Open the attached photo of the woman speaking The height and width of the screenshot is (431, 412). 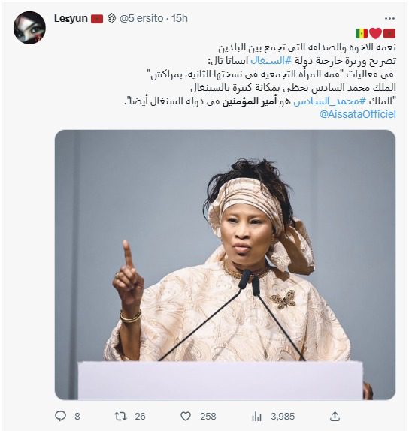coord(225,265)
